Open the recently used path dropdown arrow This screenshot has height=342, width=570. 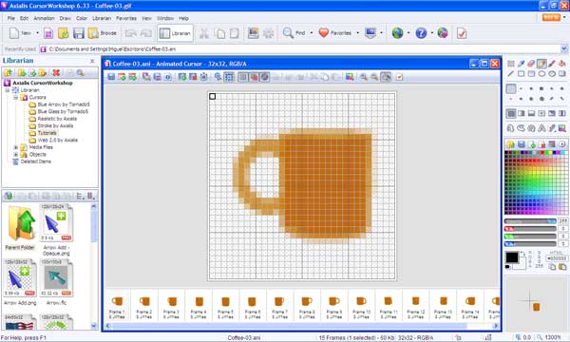point(563,48)
